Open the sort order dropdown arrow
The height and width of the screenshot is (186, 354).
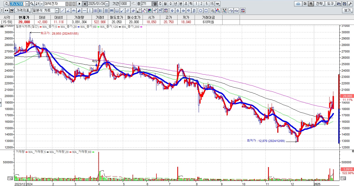[41, 4]
